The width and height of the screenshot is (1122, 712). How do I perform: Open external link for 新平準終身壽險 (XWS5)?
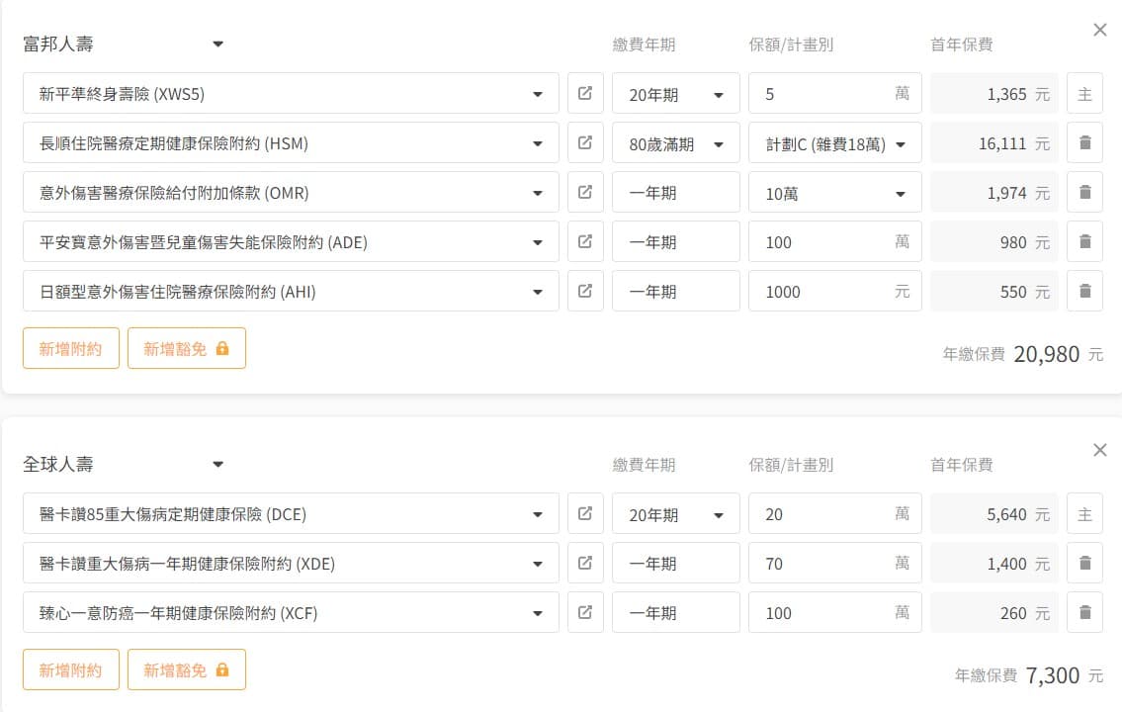coord(585,94)
